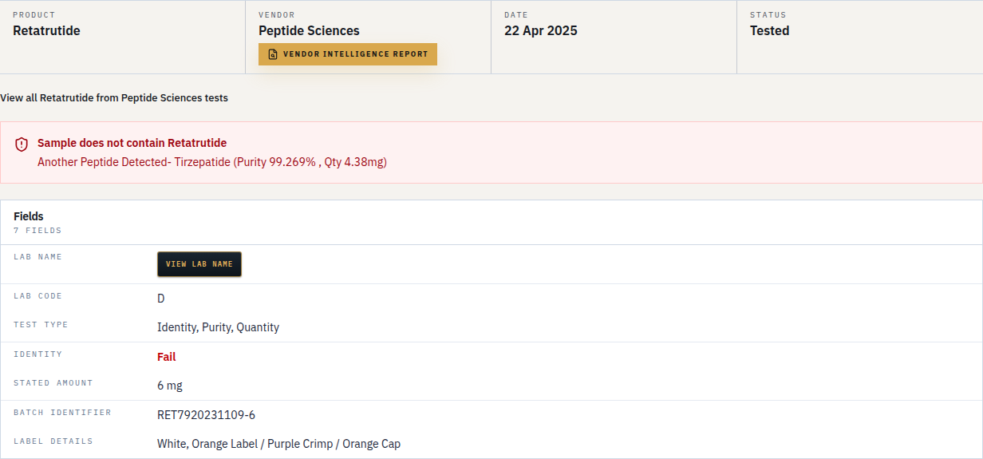
Task: Click the VENDOR header label
Action: pos(277,15)
